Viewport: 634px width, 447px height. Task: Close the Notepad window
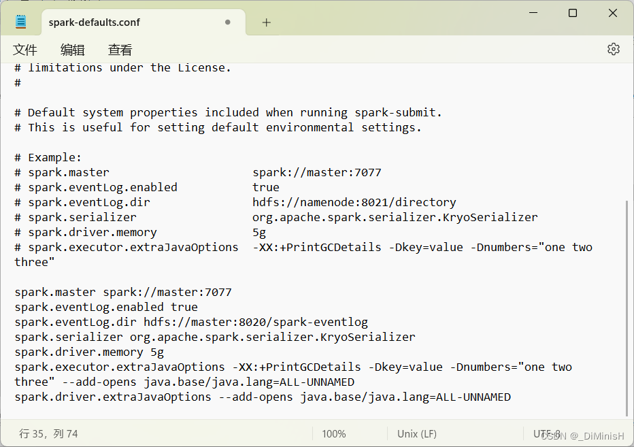coord(612,13)
